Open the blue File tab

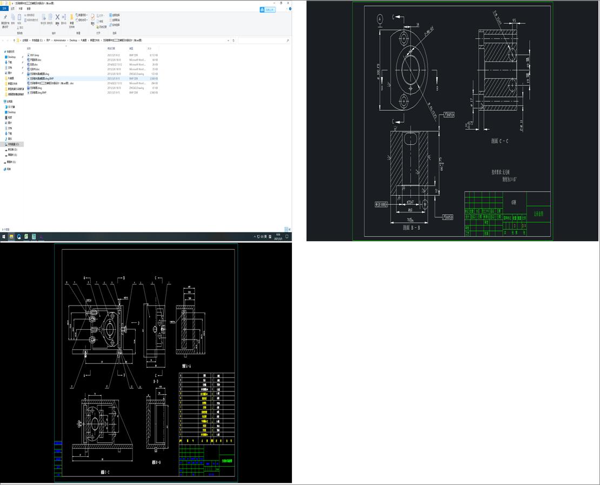pos(4,9)
